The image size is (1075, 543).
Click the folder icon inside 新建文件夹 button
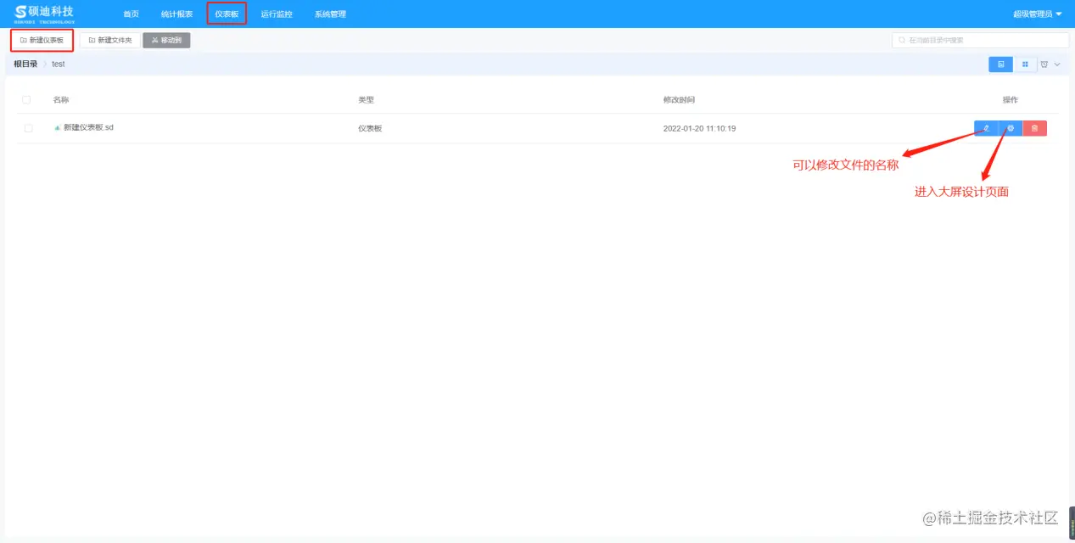(x=93, y=39)
